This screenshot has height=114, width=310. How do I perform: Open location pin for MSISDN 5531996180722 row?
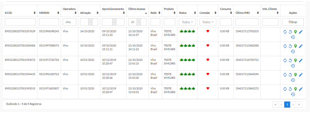[295, 75]
